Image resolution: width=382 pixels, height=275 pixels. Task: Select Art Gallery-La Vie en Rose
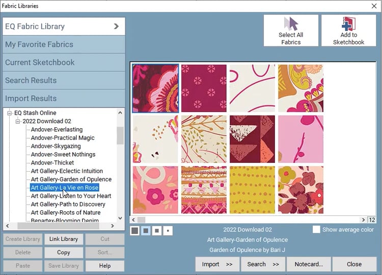(65, 187)
